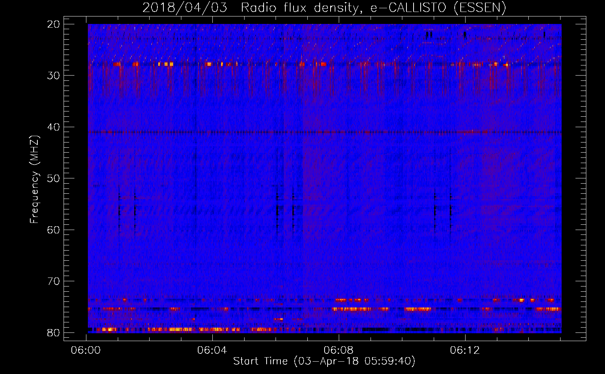The image size is (605, 374).
Task: Click the 06:00 time tick label
Action: (x=86, y=350)
